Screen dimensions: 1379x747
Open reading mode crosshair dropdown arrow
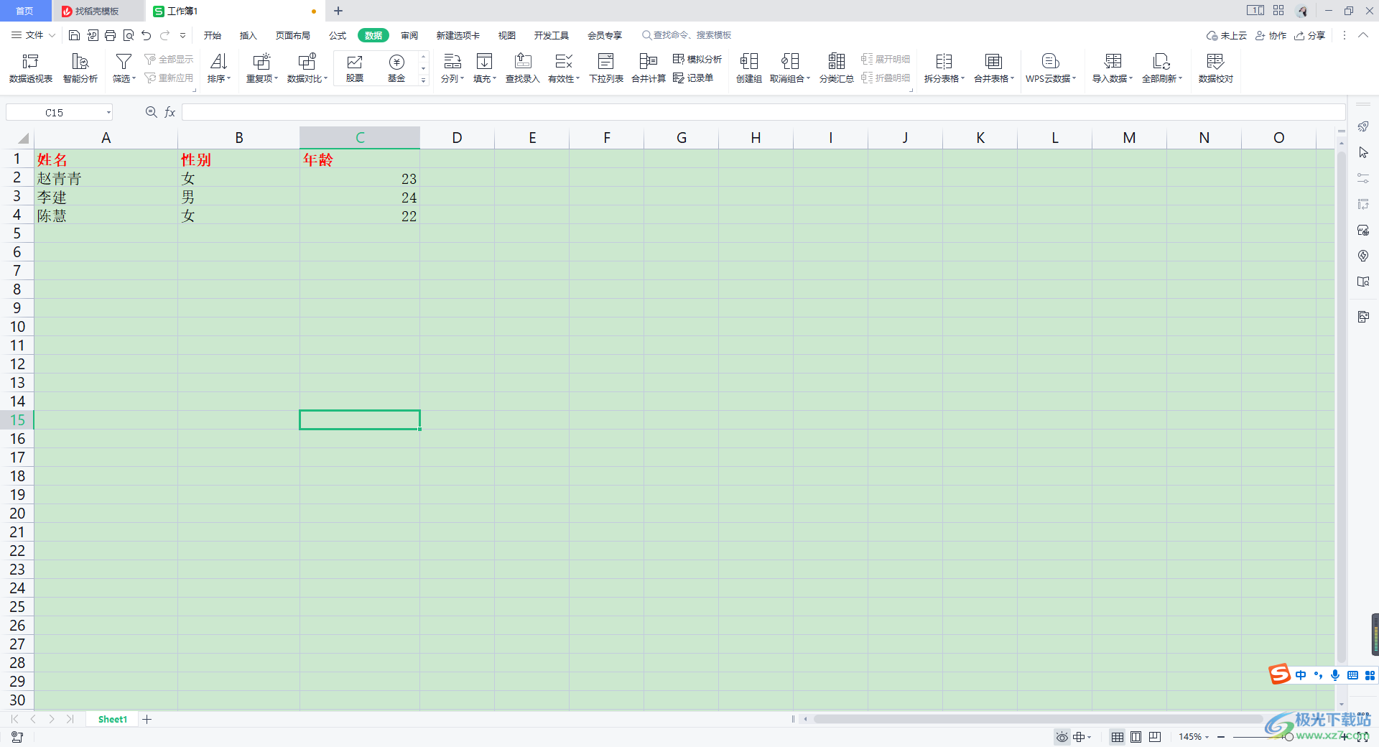pyautogui.click(x=1090, y=737)
